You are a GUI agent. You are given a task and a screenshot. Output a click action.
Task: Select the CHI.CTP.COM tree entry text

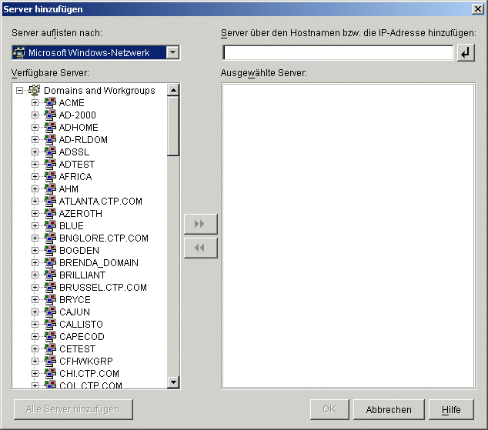click(89, 373)
